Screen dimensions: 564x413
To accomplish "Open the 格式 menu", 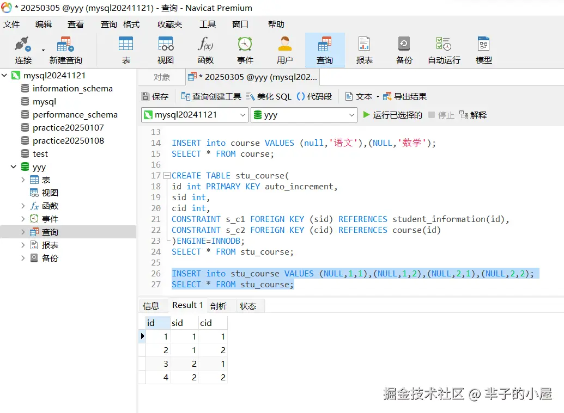I will click(x=131, y=24).
